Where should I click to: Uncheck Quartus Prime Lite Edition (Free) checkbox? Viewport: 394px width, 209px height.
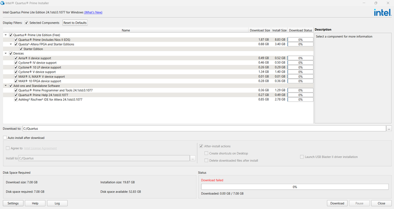(11, 35)
